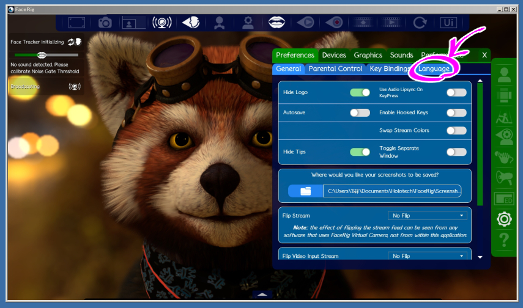Open person-with-gear tracking settings icon

click(248, 23)
